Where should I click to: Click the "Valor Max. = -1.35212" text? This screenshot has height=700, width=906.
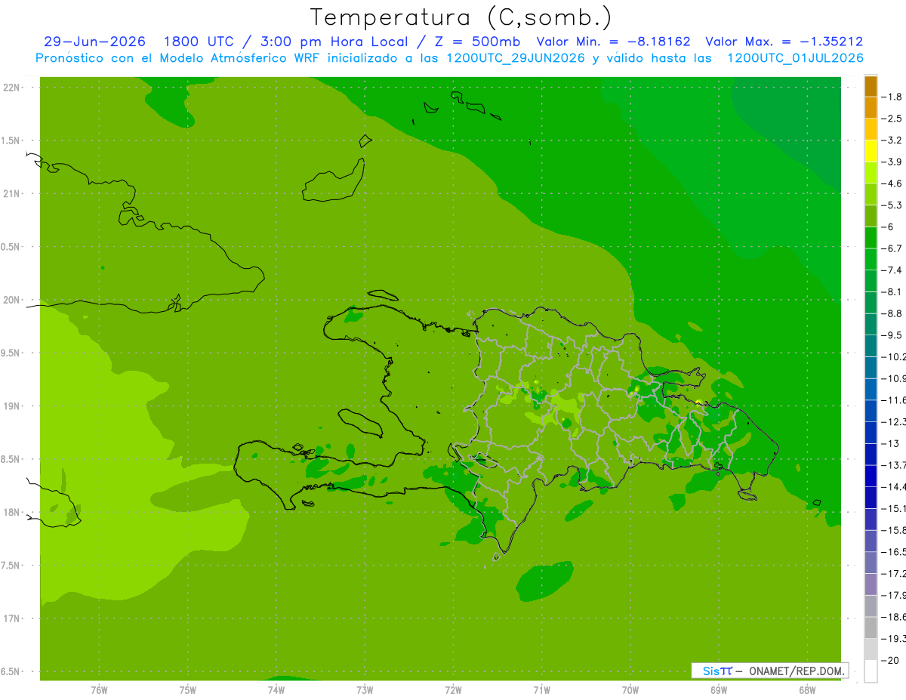click(784, 42)
